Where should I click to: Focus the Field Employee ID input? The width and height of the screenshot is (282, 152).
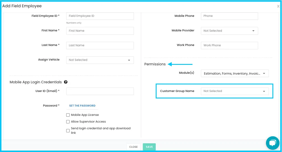pyautogui.click(x=100, y=16)
